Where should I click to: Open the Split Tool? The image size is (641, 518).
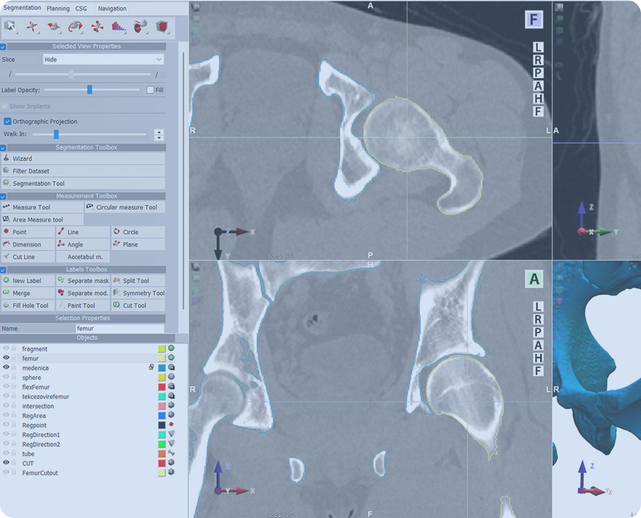tap(138, 280)
